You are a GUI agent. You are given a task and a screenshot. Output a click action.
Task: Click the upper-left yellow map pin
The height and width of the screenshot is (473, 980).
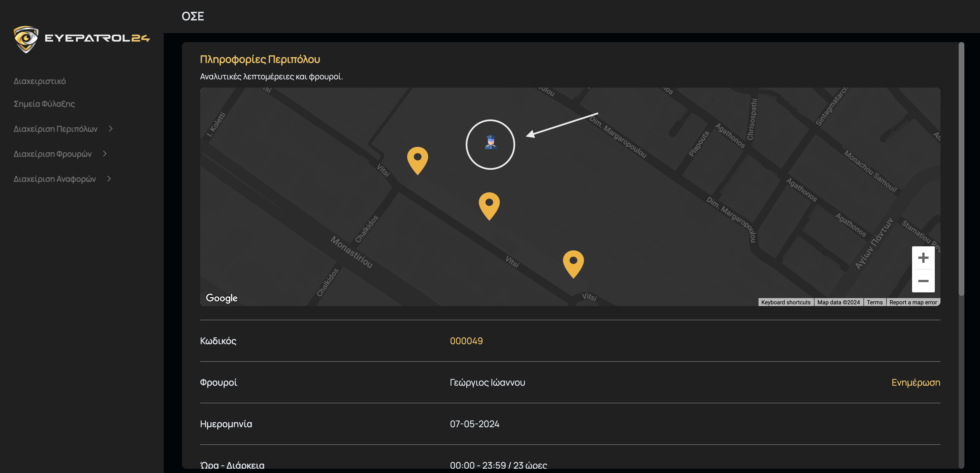(x=417, y=159)
